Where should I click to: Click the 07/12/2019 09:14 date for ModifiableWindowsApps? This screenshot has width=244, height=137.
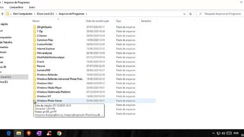(96, 57)
